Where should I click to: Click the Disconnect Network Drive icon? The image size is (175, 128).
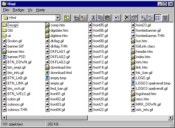pos(84,18)
